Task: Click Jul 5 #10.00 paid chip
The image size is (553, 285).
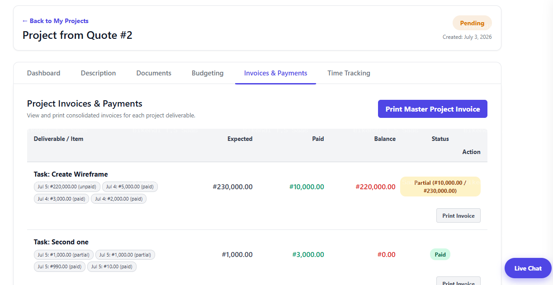Action: coord(112,266)
